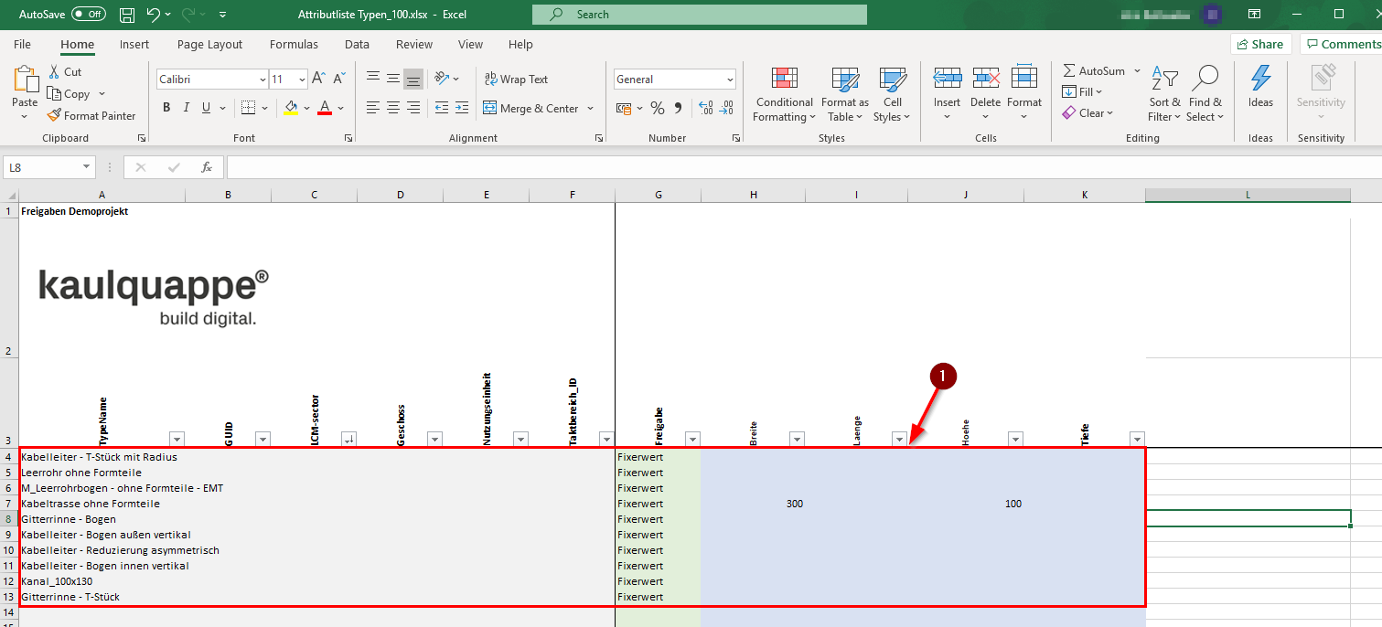Click the Paste clipboard icon
1382x627 pixels.
click(25, 80)
